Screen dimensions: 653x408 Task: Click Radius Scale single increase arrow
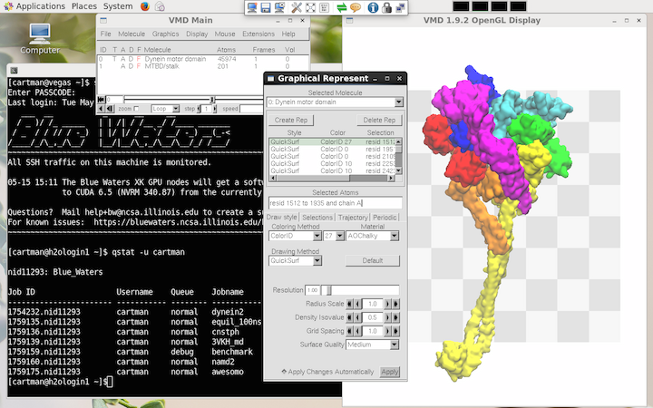pos(387,304)
